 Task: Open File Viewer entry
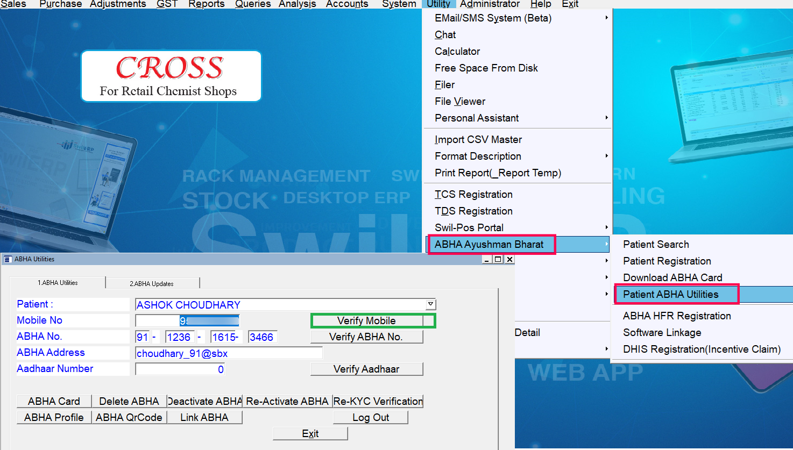(518, 101)
